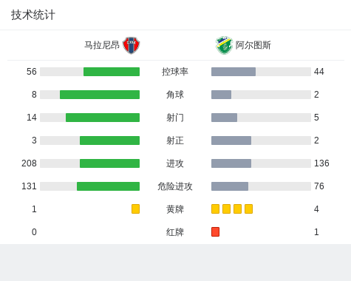Click the 阿尔图斯 team crest icon
The width and height of the screenshot is (351, 281).
(x=224, y=45)
